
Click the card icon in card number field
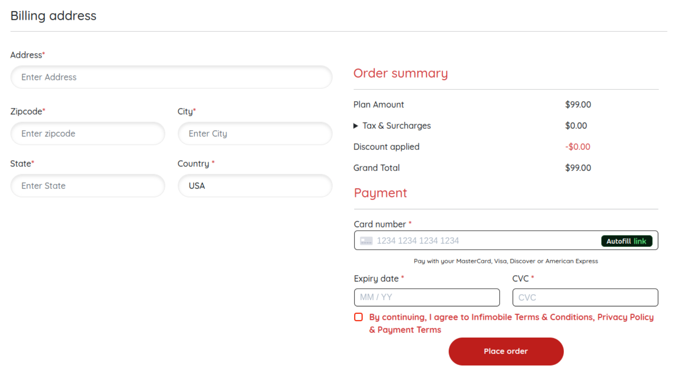(366, 241)
